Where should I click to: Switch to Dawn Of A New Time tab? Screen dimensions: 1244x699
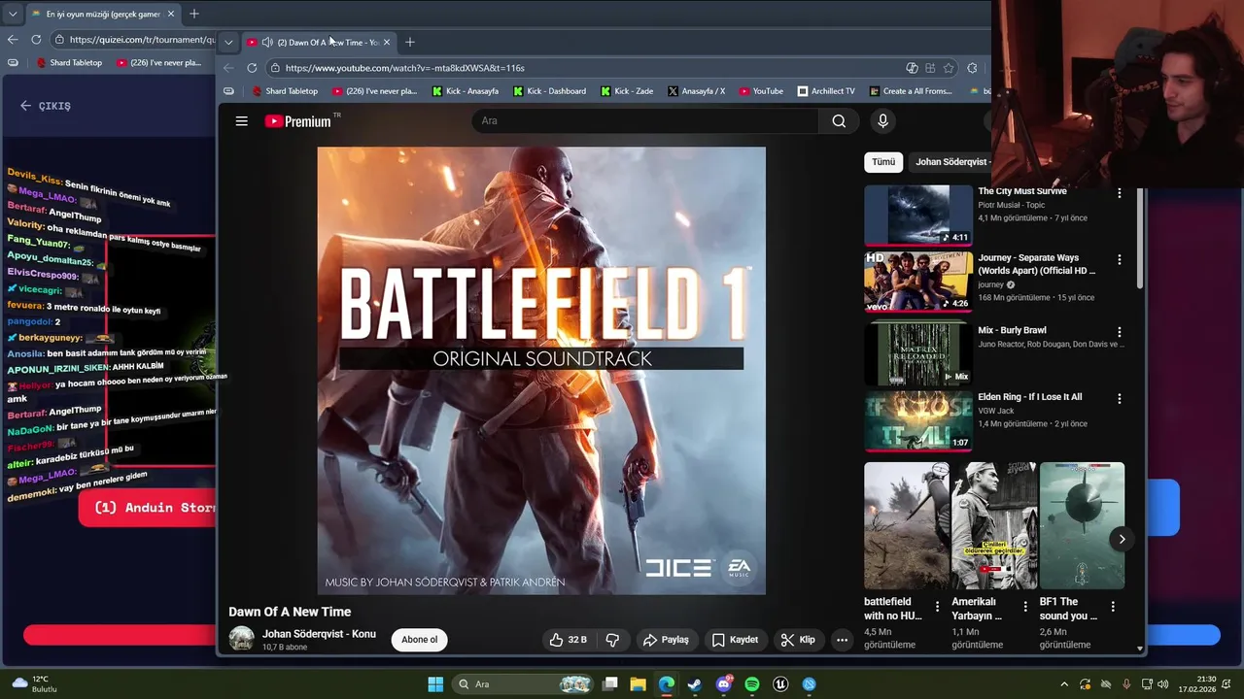pyautogui.click(x=318, y=43)
